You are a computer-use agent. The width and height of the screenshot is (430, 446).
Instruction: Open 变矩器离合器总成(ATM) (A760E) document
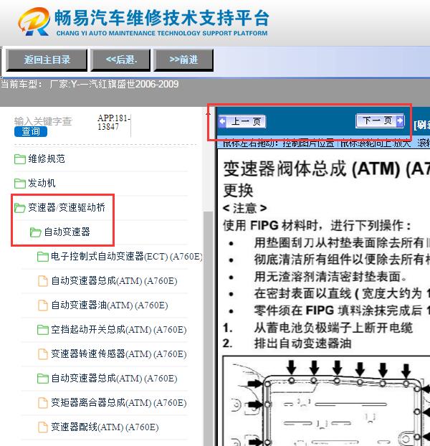[113, 403]
